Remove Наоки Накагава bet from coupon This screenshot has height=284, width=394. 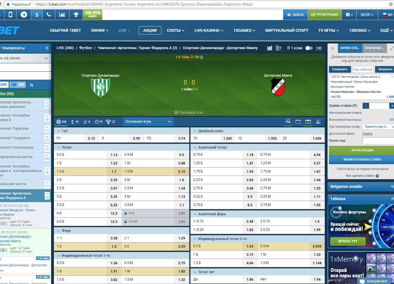[x=392, y=77]
